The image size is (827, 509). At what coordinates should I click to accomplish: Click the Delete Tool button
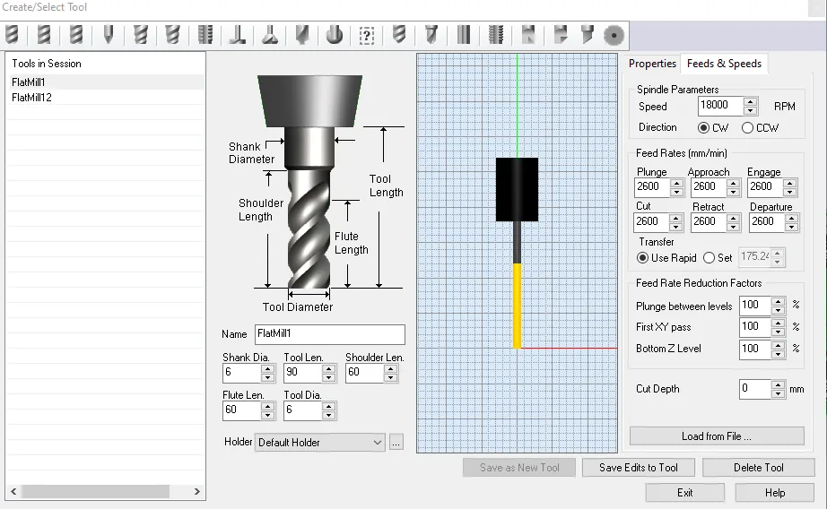click(759, 468)
